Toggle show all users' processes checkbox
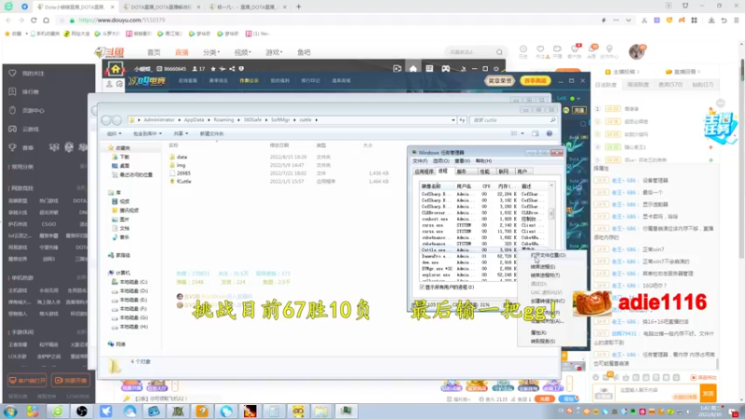This screenshot has height=419, width=745. point(423,287)
